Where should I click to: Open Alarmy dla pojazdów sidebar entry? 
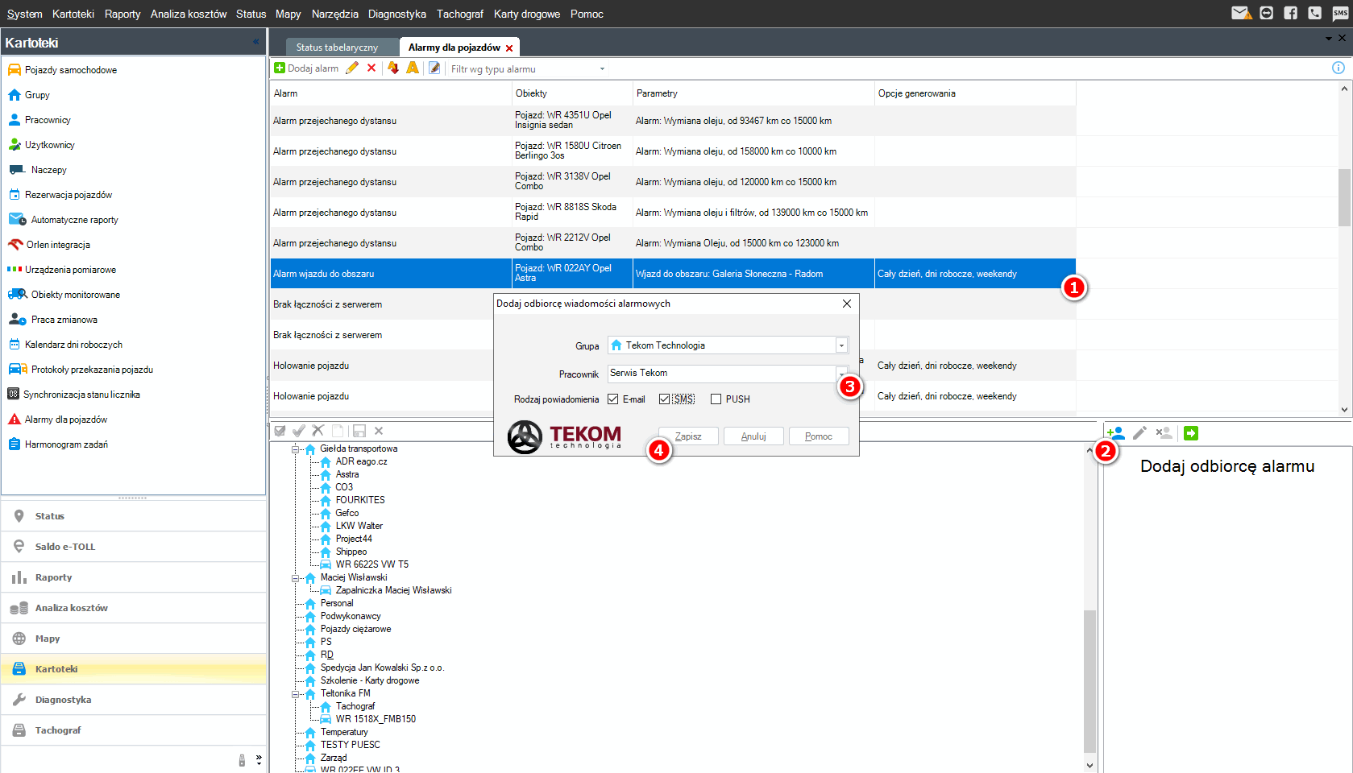click(65, 420)
